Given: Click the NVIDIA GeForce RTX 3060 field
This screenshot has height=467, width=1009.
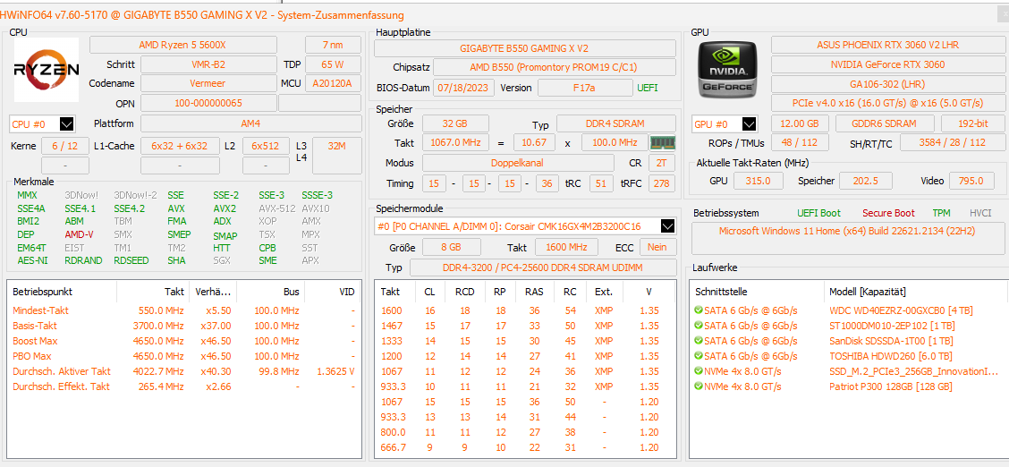Looking at the screenshot, I should tap(888, 64).
